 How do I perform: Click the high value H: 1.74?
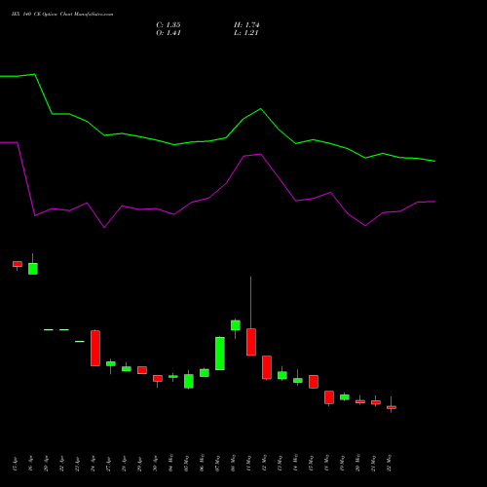pos(246,25)
